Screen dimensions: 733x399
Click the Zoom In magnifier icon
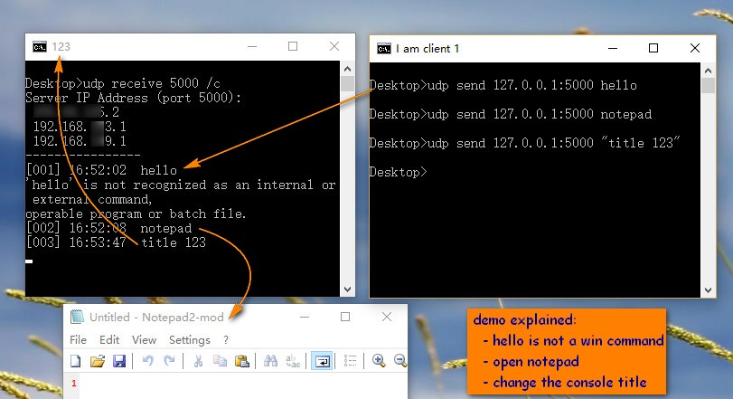pos(379,361)
